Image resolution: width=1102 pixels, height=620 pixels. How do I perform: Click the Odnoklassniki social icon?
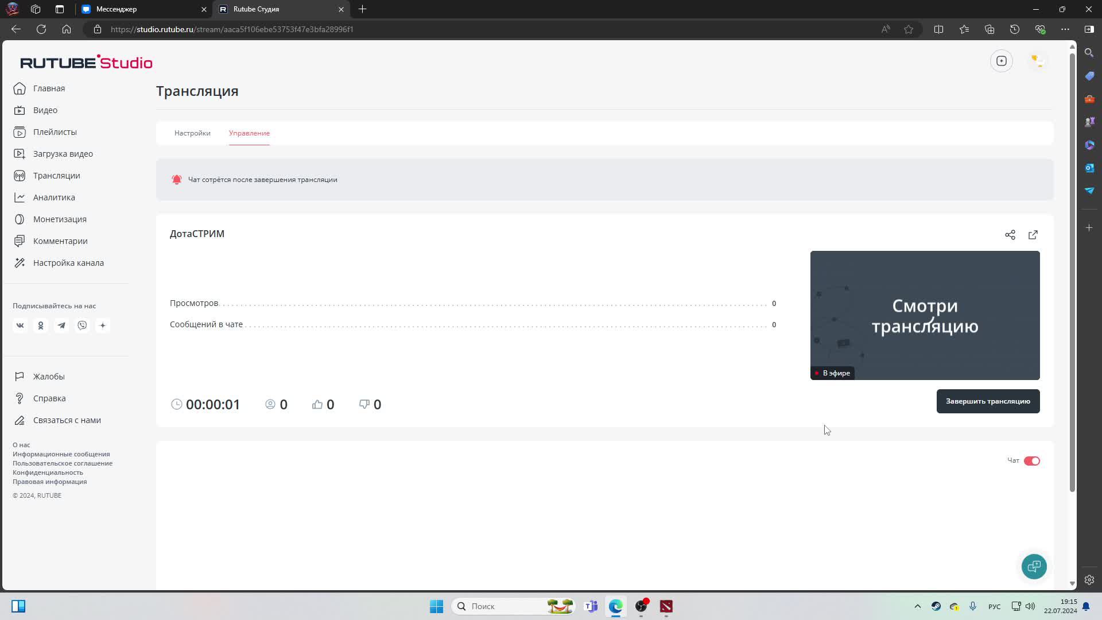41,325
